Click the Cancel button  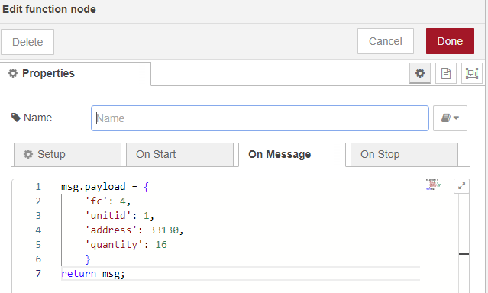(x=386, y=41)
